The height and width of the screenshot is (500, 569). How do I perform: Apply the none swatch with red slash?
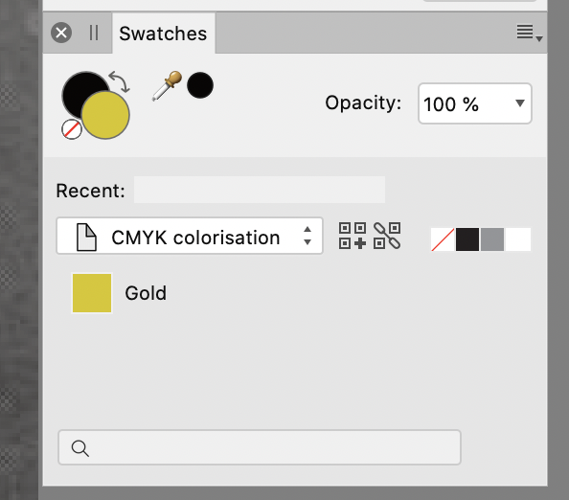[443, 239]
